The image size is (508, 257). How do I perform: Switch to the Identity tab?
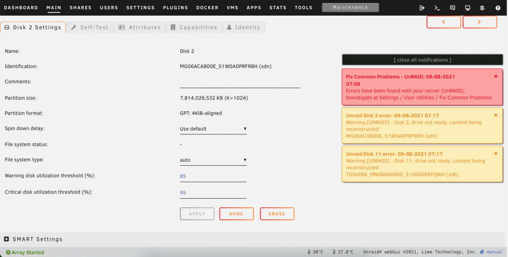(x=244, y=27)
